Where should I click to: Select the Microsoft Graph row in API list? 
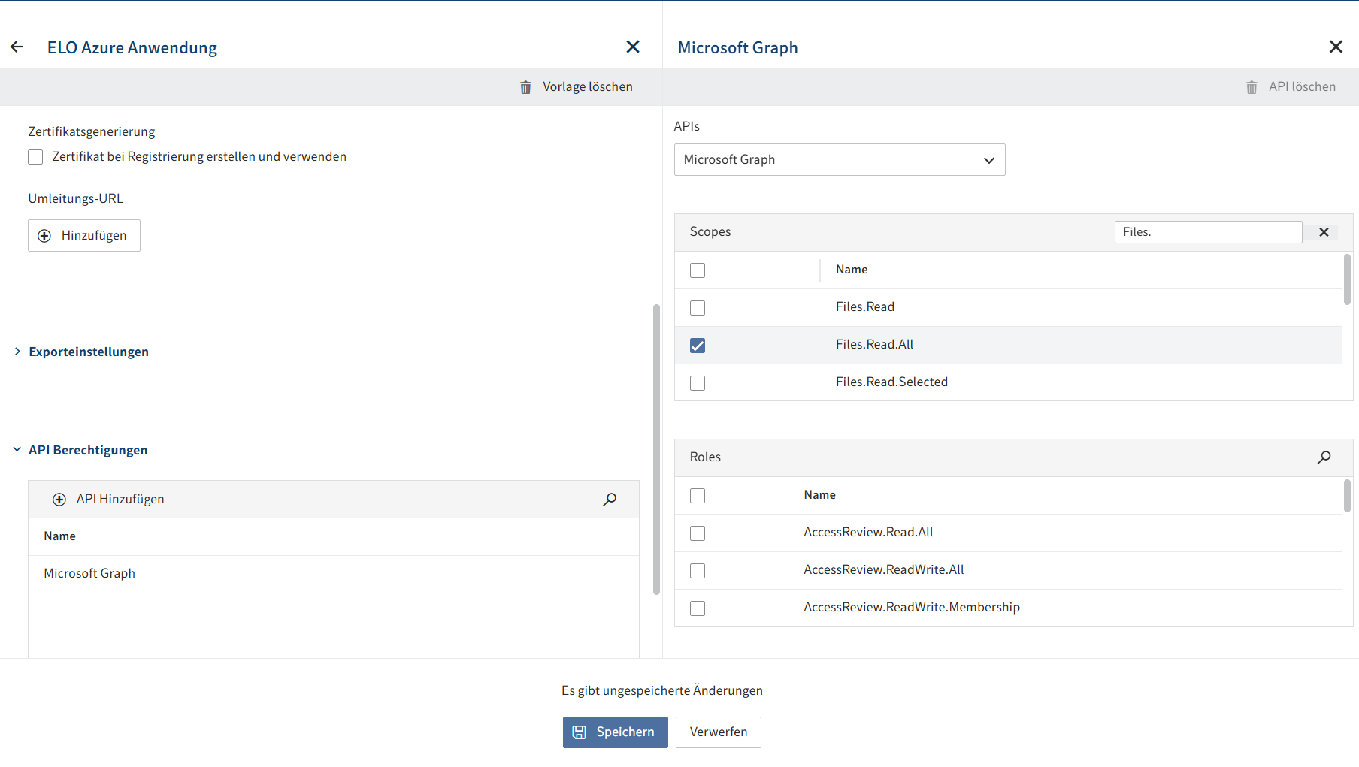334,574
